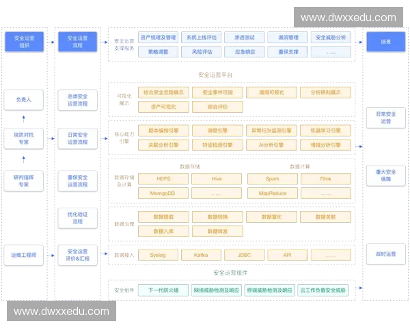Select the HDFS storage box
Image resolution: width=410 pixels, height=328 pixels.
point(163,179)
